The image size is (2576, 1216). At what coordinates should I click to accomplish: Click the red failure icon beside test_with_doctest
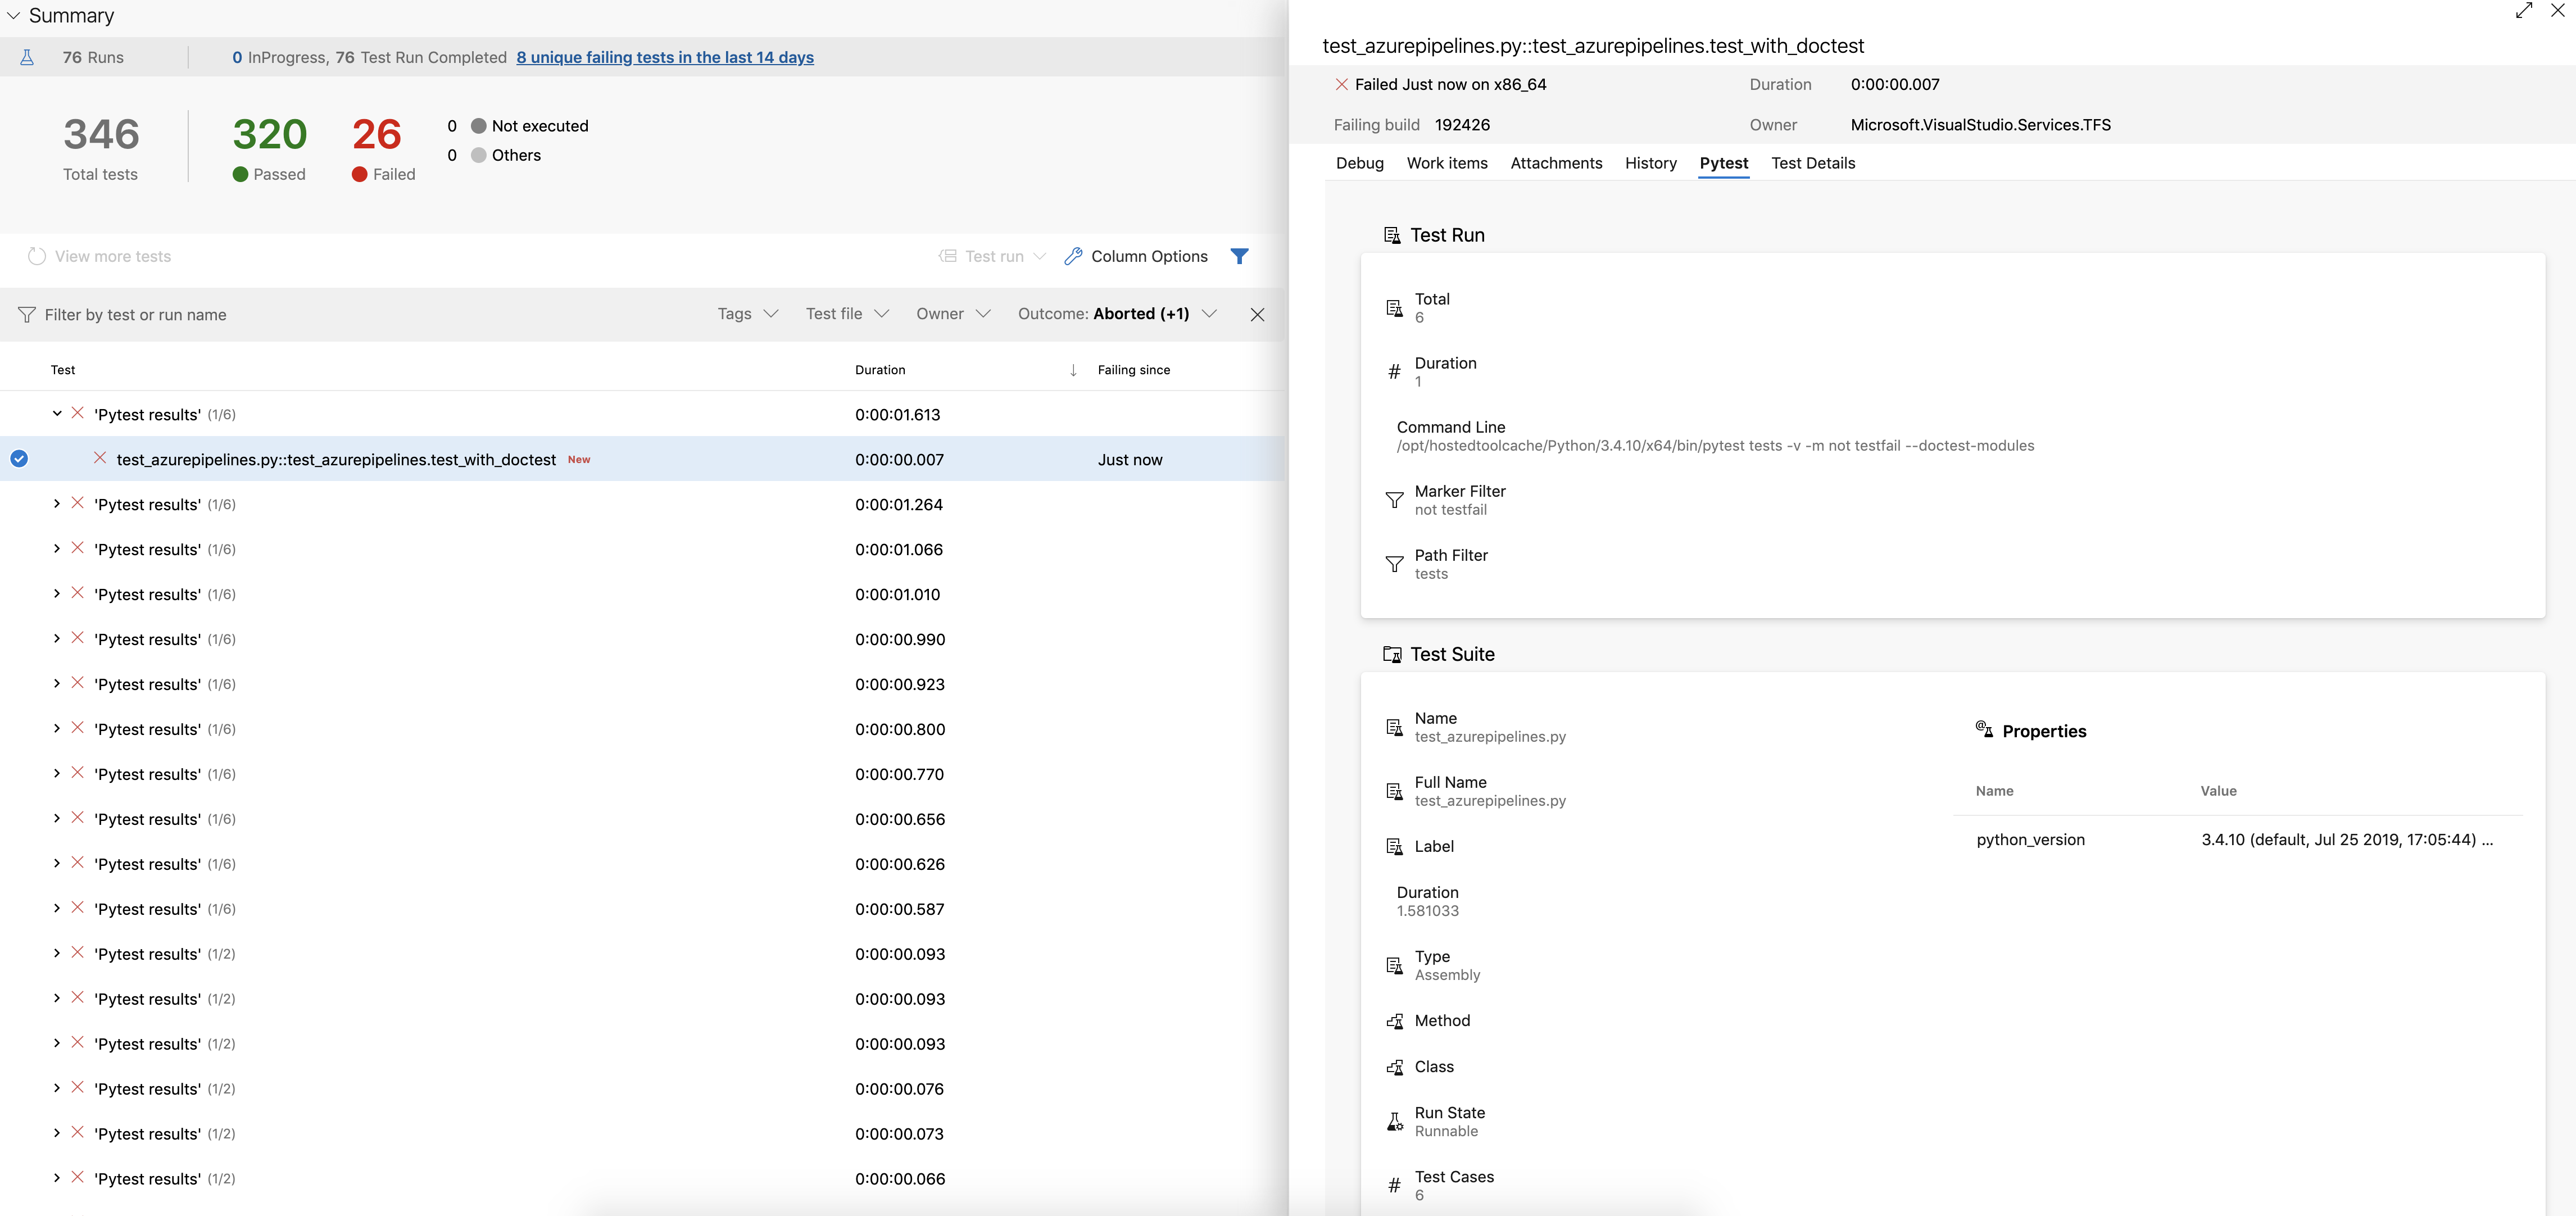pyautogui.click(x=99, y=459)
